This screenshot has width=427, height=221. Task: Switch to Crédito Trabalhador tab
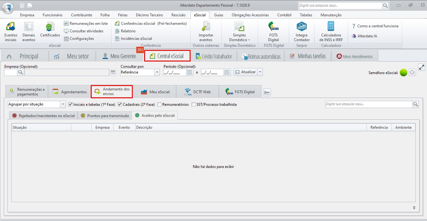click(x=214, y=56)
